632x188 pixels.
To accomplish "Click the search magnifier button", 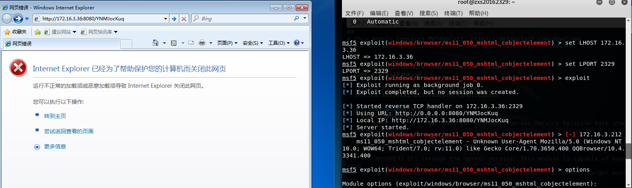I will pos(296,18).
